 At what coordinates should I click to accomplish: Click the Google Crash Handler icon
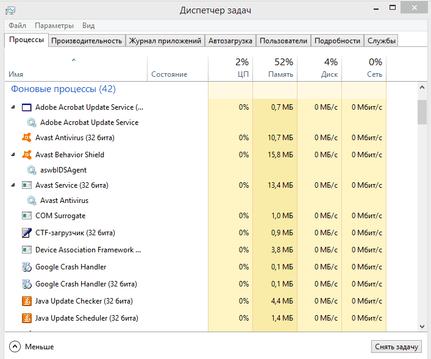[x=27, y=266]
